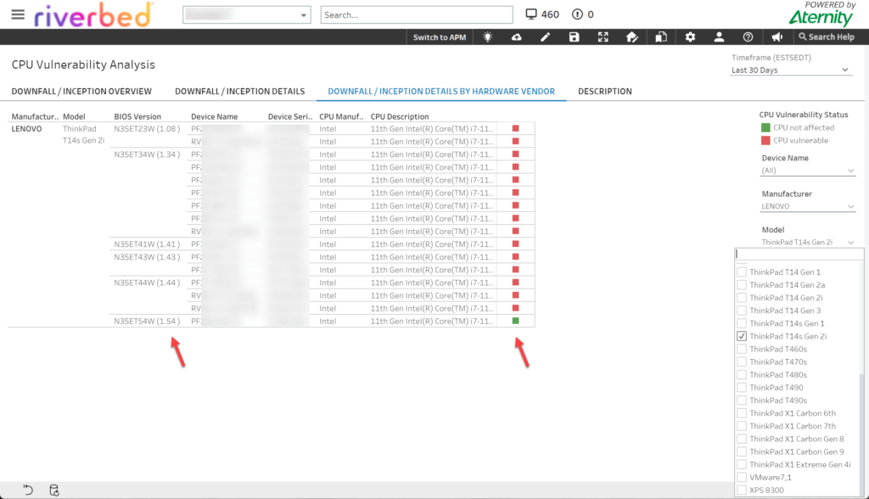The image size is (869, 499).
Task: Click the BIOS Version column header
Action: [137, 116]
